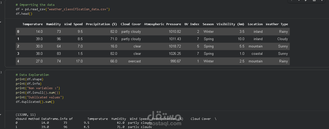Screen dimensions: 329x129
Task: Click the print('Dublicated values') line
Action: 40,97
